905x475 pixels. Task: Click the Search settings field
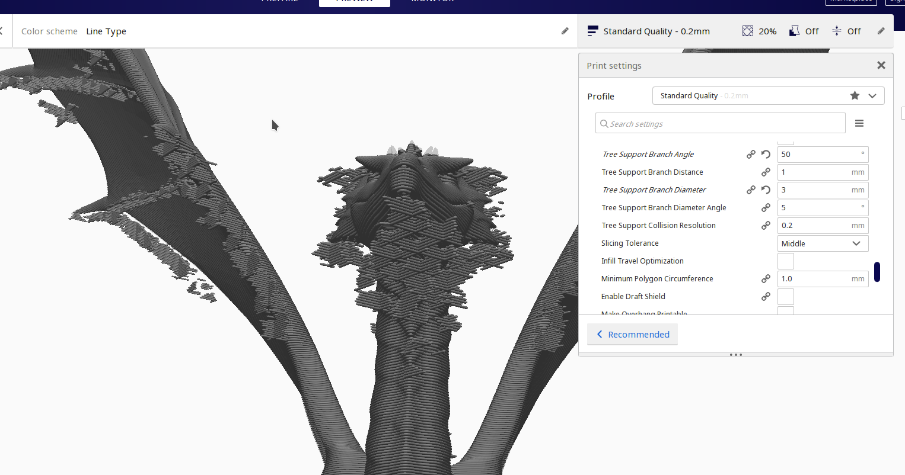click(721, 123)
